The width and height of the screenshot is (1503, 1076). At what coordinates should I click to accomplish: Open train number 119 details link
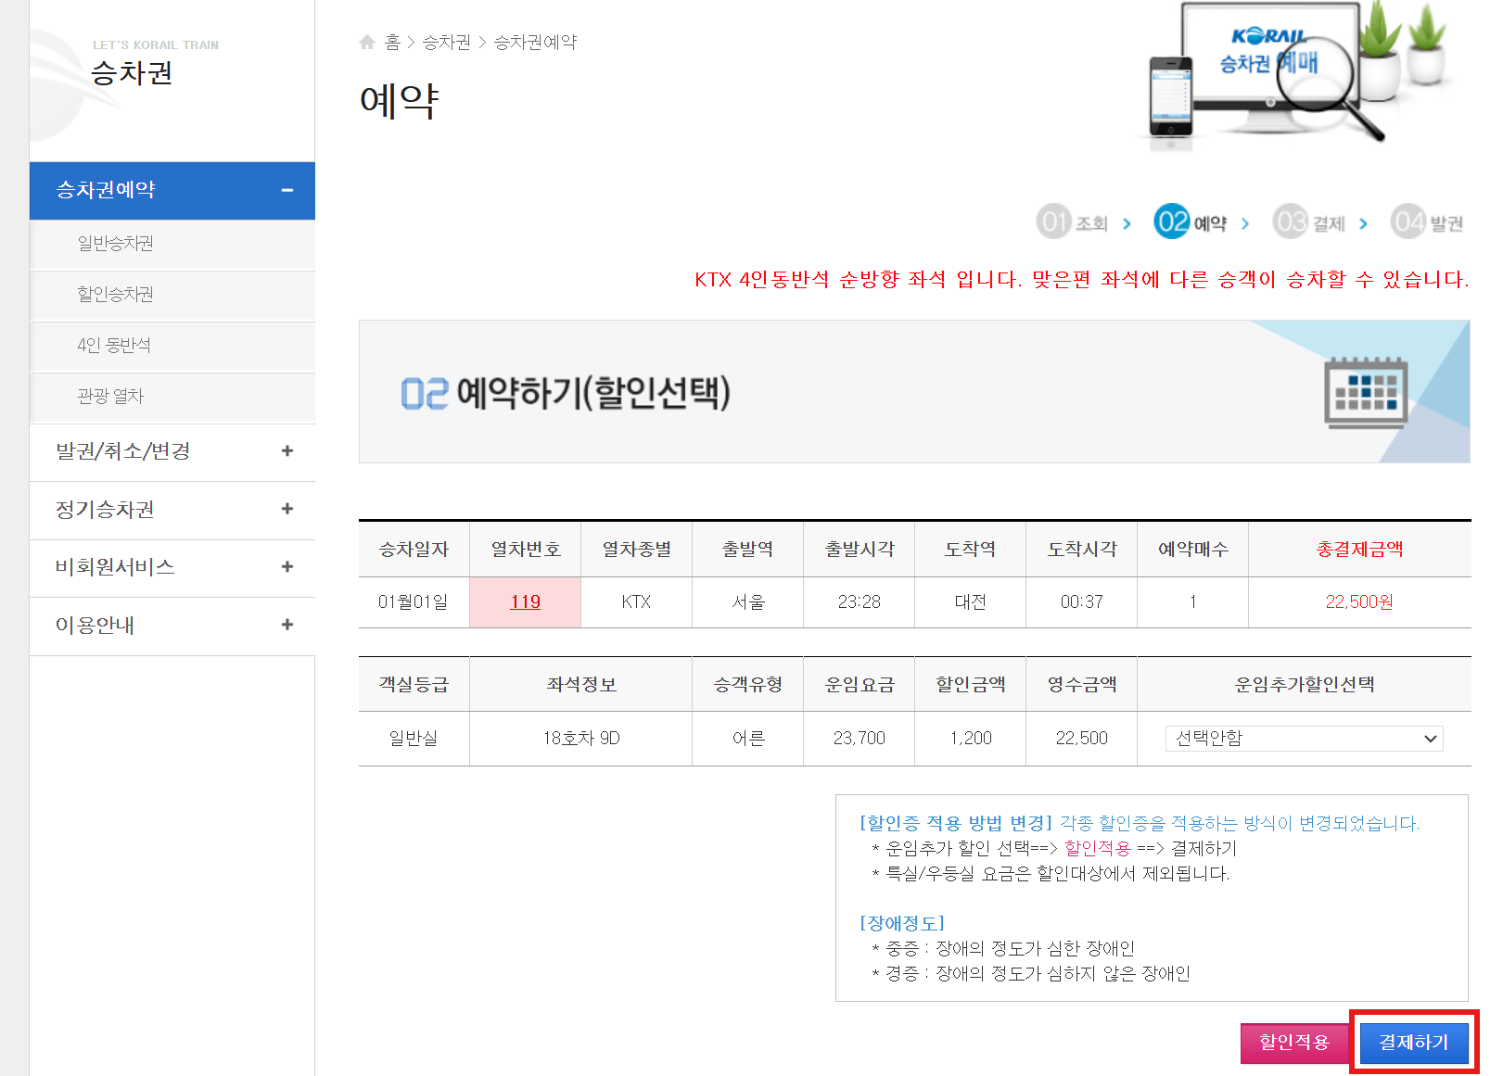point(525,601)
